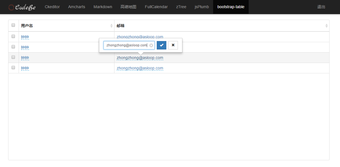Edit the email link in last row
The height and width of the screenshot is (167, 340).
140,68
